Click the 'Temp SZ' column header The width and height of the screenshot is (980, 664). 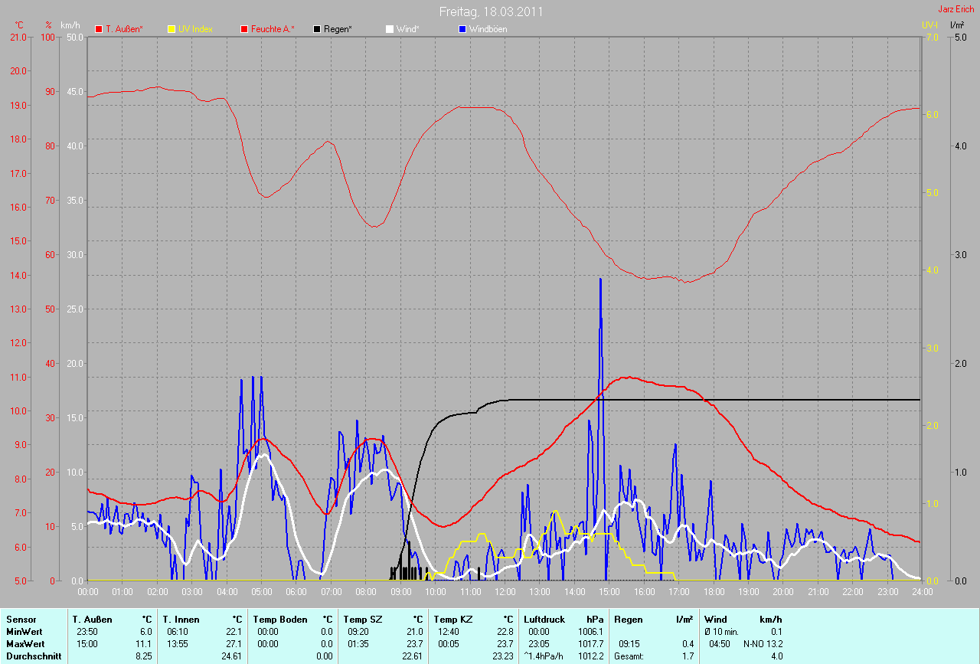[x=363, y=620]
